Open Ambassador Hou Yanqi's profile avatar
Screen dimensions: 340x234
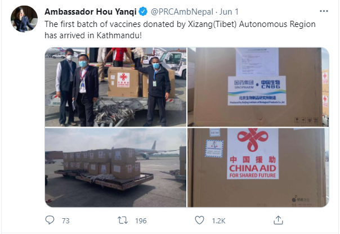pos(24,19)
